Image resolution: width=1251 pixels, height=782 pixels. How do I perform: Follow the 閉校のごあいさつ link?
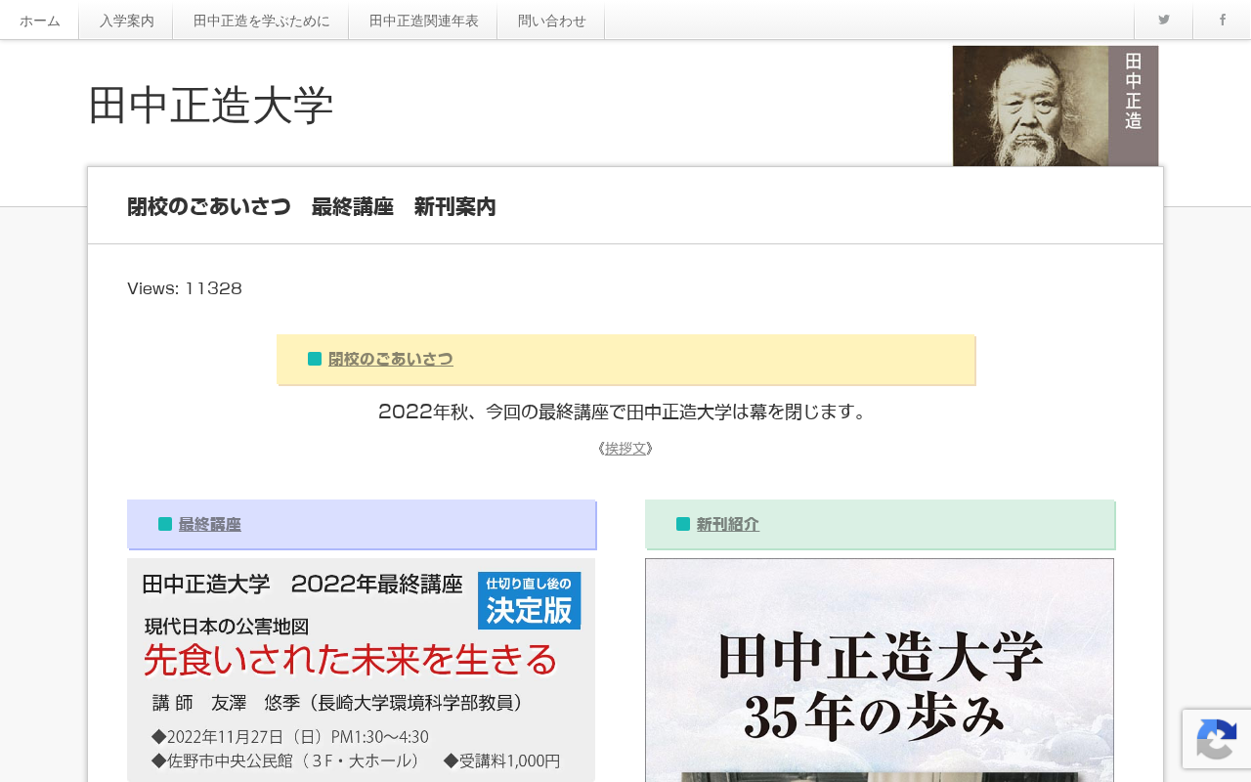(391, 359)
